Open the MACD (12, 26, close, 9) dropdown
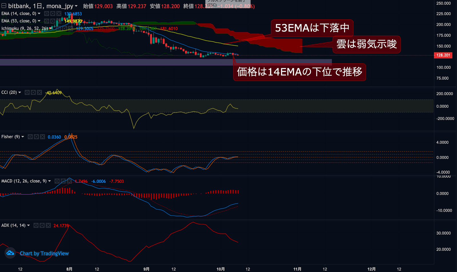The height and width of the screenshot is (272, 457). coord(49,181)
